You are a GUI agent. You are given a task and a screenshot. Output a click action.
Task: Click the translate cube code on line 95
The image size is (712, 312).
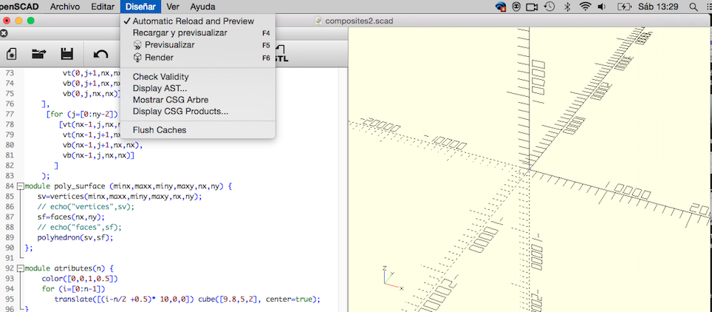point(188,299)
